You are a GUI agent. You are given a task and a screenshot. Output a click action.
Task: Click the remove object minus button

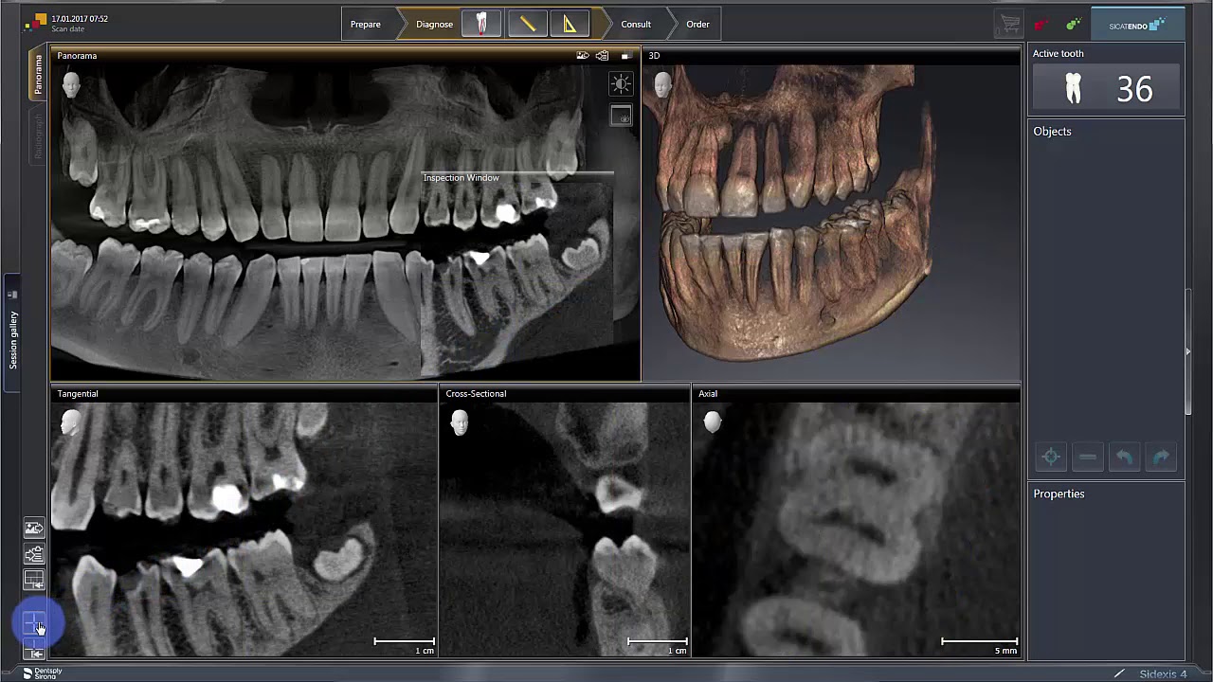pos(1088,458)
